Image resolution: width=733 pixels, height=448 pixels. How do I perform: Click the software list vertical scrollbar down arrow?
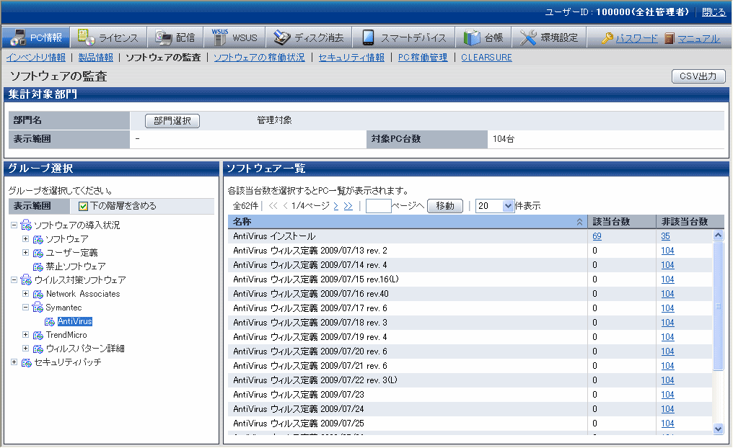pyautogui.click(x=718, y=429)
